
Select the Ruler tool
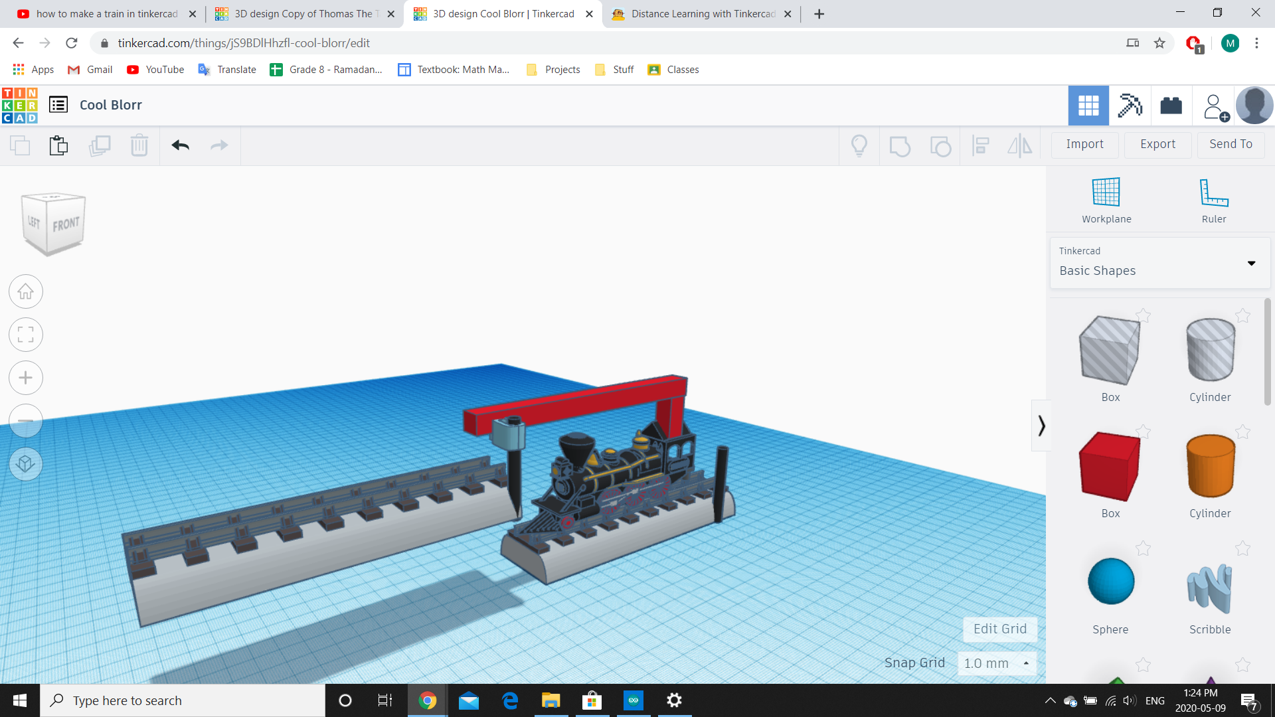coord(1214,200)
